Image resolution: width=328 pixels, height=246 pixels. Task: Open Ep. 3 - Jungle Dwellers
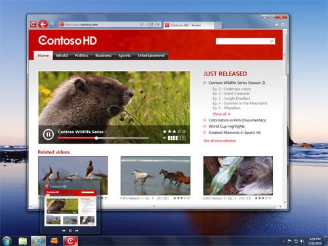point(231,98)
